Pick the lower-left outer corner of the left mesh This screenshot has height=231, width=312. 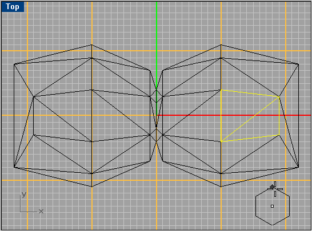pos(14,167)
